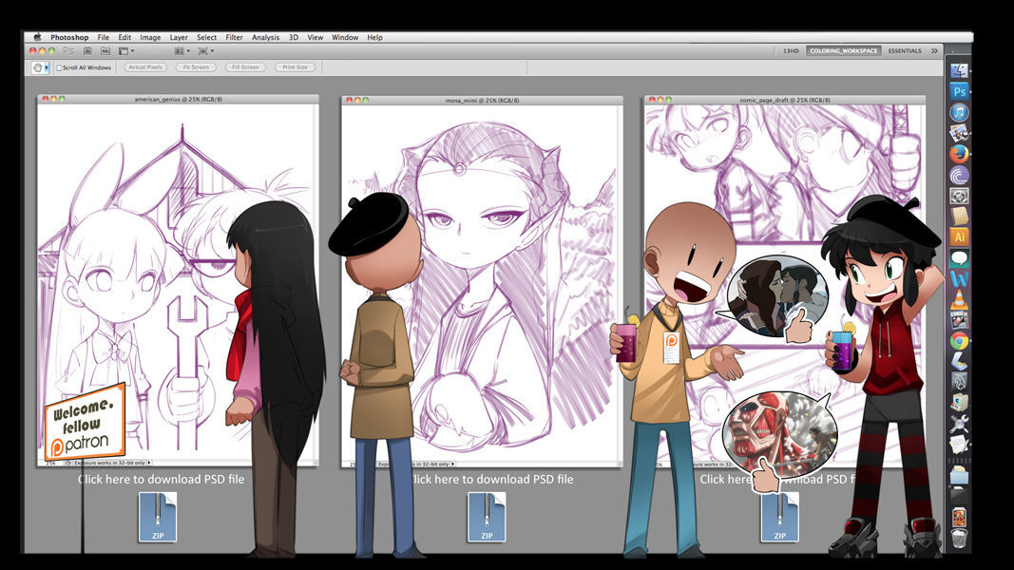Expand the View Extras dropdown
This screenshot has width=1014, height=570.
pyautogui.click(x=125, y=50)
